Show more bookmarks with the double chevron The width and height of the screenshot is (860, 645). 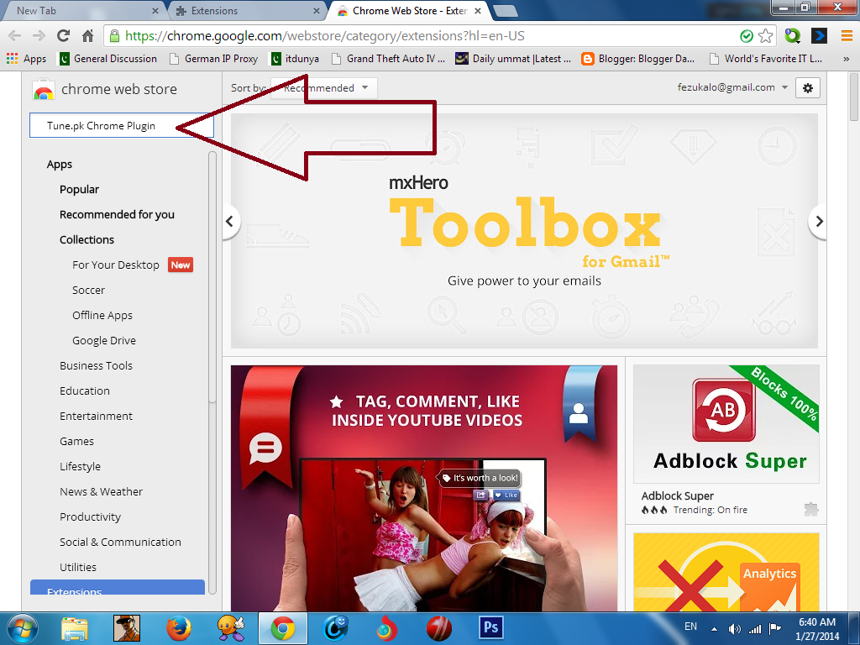tap(846, 59)
